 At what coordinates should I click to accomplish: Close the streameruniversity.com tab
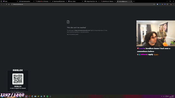click(131, 1)
